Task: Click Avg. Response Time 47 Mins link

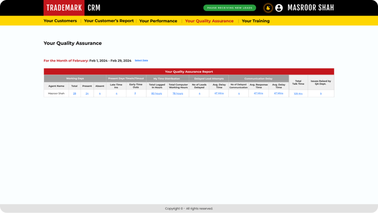Action: pyautogui.click(x=258, y=94)
